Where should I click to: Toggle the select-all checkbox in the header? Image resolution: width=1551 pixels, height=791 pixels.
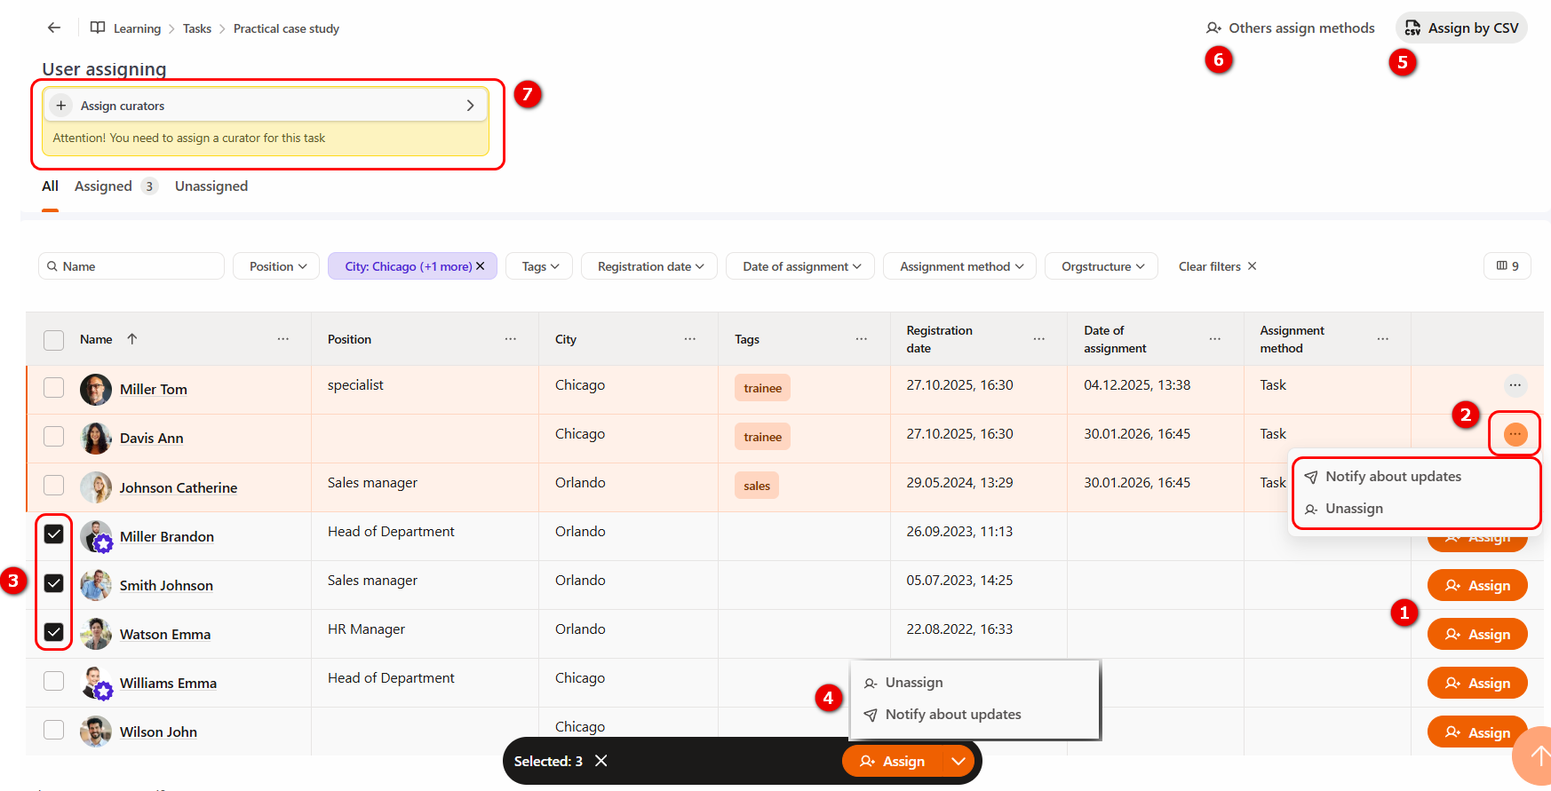point(54,340)
